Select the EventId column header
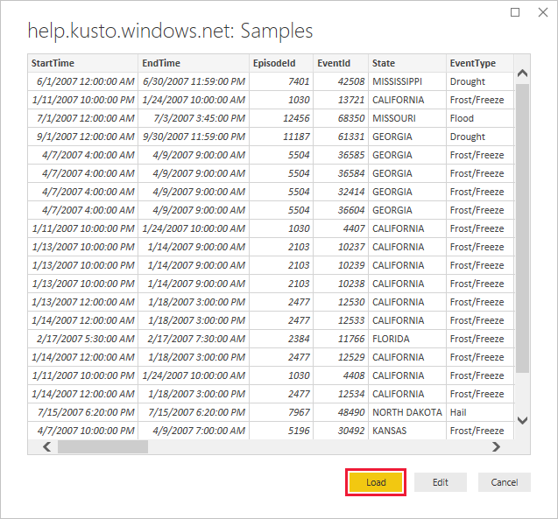This screenshot has width=558, height=519. click(340, 63)
